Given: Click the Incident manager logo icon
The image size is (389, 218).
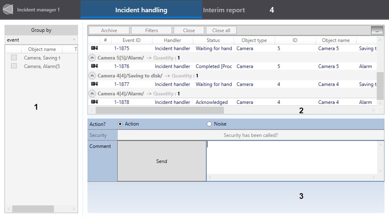Looking at the screenshot, I should [8, 9].
